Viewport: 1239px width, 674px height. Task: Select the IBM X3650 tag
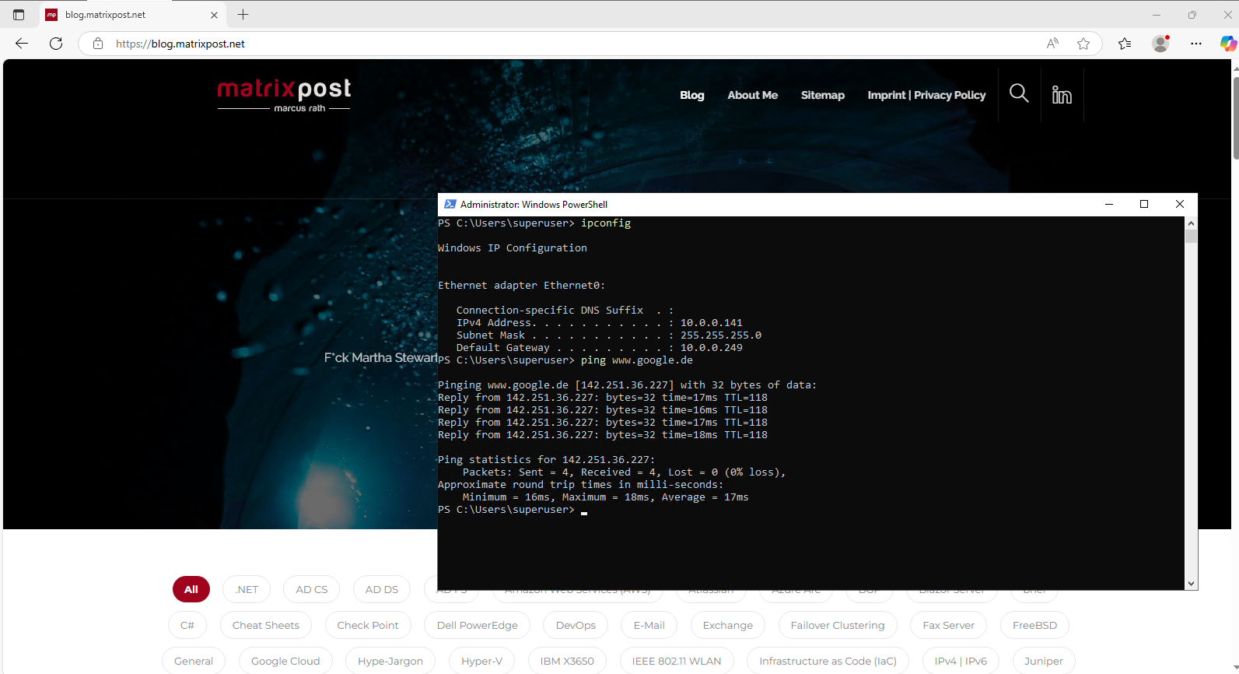[567, 661]
